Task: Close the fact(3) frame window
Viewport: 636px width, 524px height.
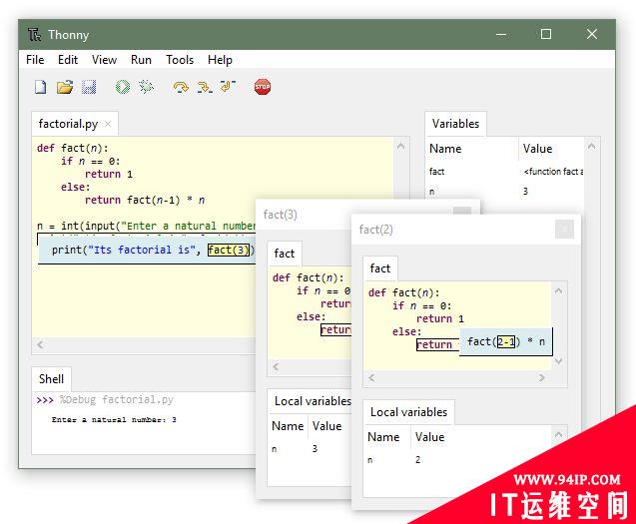Action: (462, 211)
